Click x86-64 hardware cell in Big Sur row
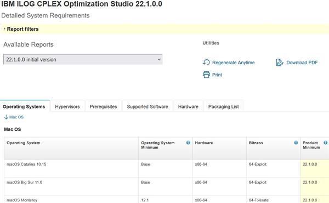Image resolution: width=329 pixels, height=203 pixels. pyautogui.click(x=219, y=187)
